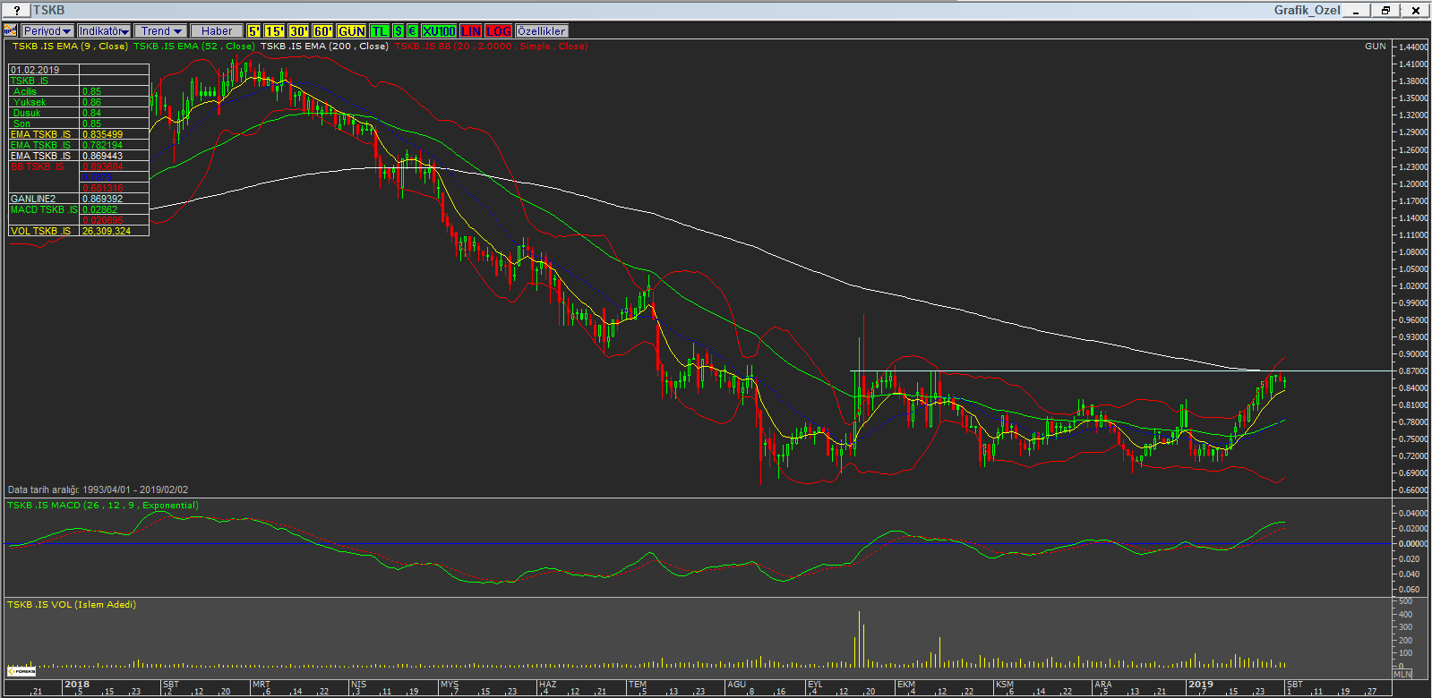The width and height of the screenshot is (1432, 698).
Task: Switch to LOG logarithmic scale
Action: pos(499,30)
